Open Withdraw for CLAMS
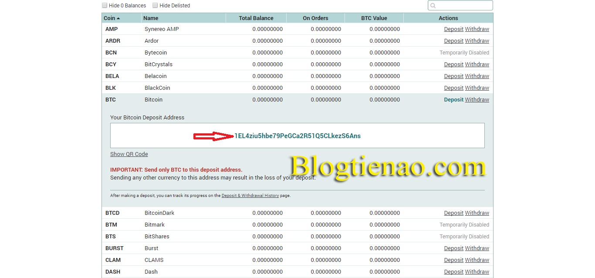The height and width of the screenshot is (278, 595). [477, 260]
